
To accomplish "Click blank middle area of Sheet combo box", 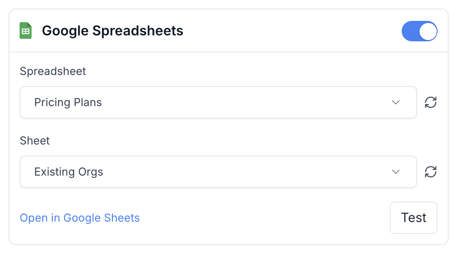I will [x=247, y=172].
